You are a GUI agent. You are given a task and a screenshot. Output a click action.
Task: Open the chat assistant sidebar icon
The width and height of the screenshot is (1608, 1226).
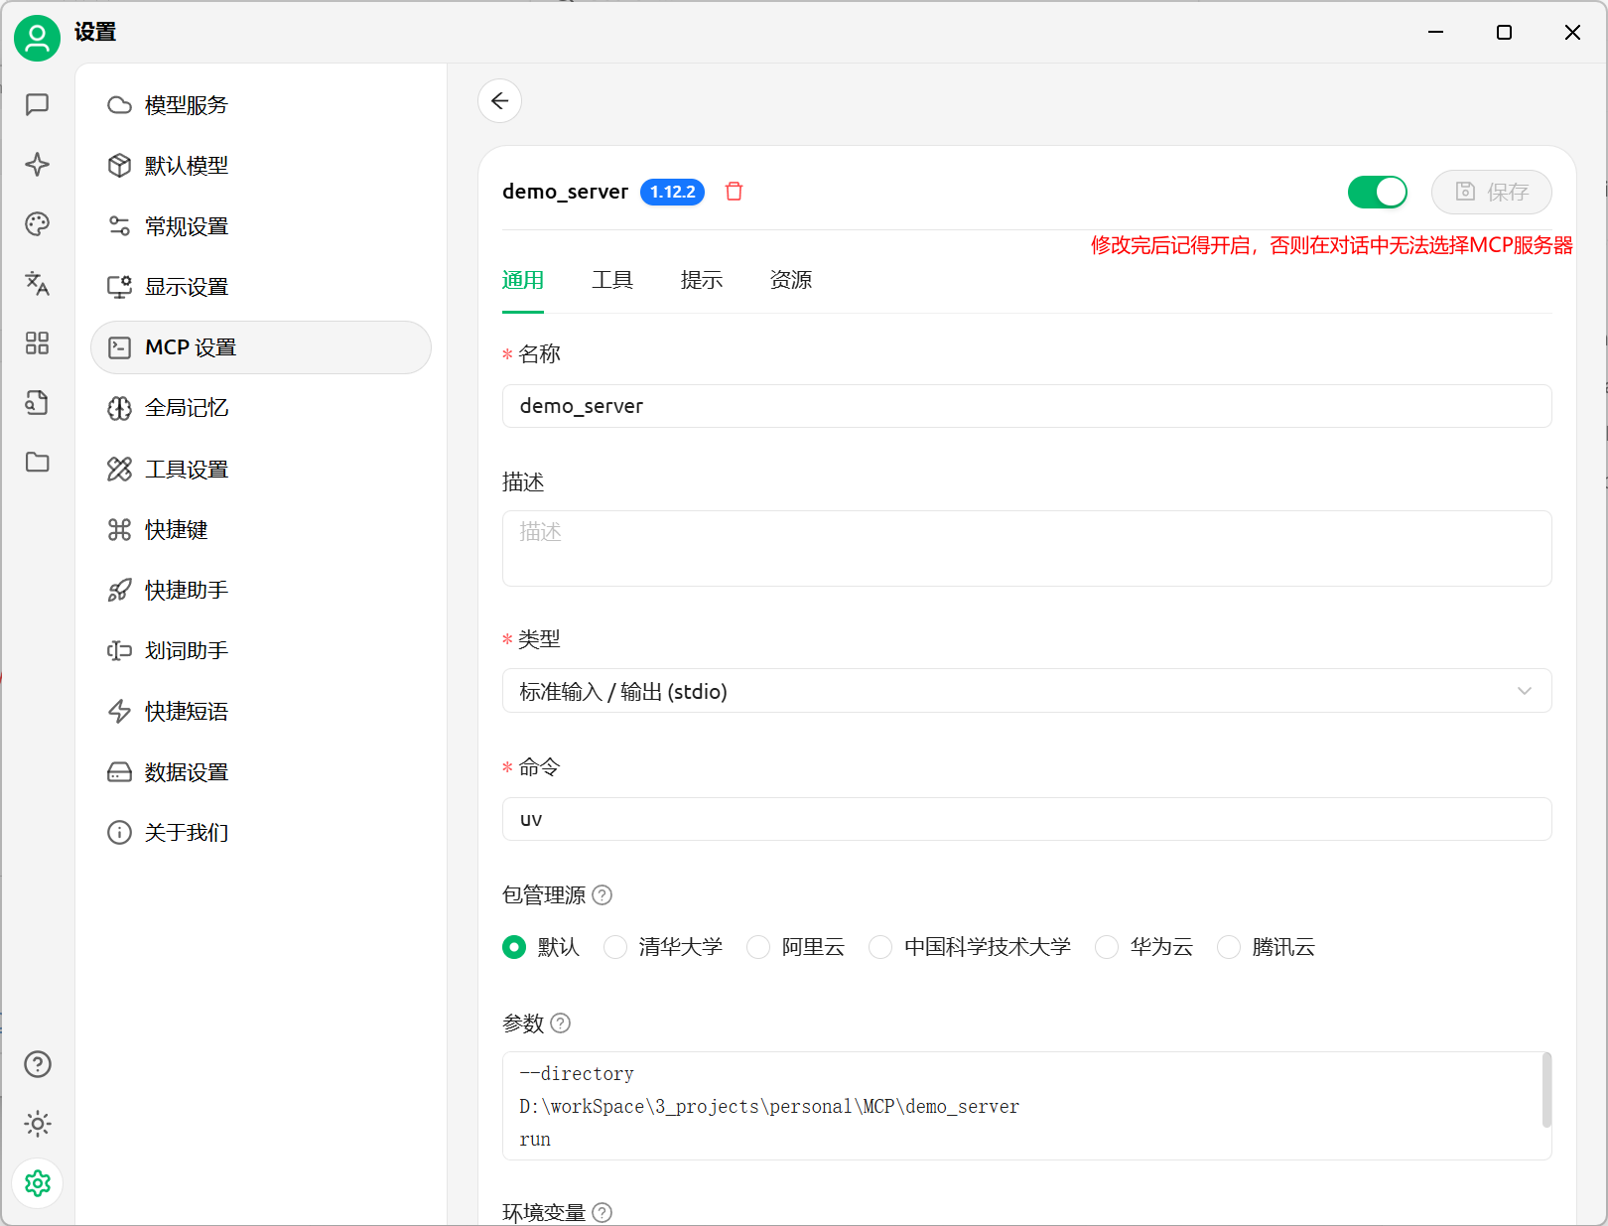[x=38, y=104]
